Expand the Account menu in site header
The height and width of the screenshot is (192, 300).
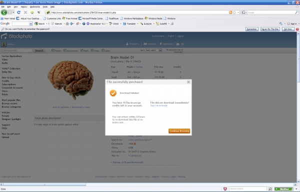click(132, 44)
